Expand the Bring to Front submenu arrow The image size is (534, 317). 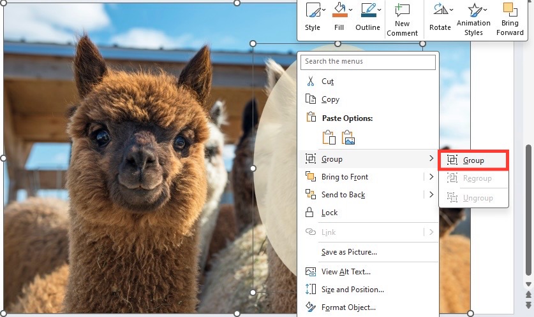pyautogui.click(x=431, y=177)
